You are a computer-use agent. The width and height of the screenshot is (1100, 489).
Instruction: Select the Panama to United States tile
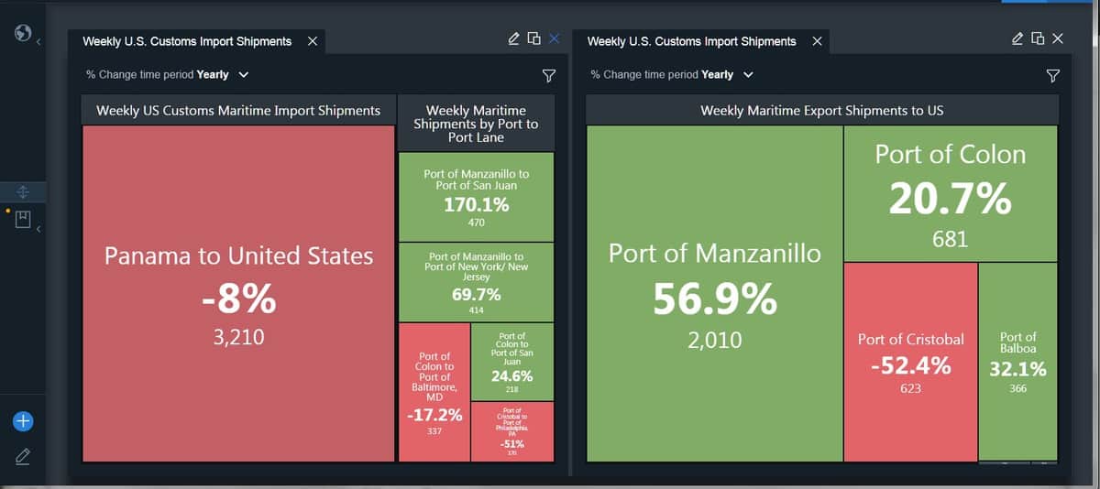tap(239, 293)
